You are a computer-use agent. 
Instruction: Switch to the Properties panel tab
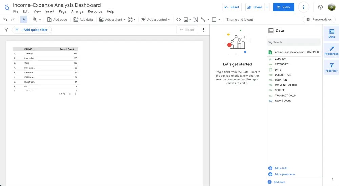(x=331, y=50)
